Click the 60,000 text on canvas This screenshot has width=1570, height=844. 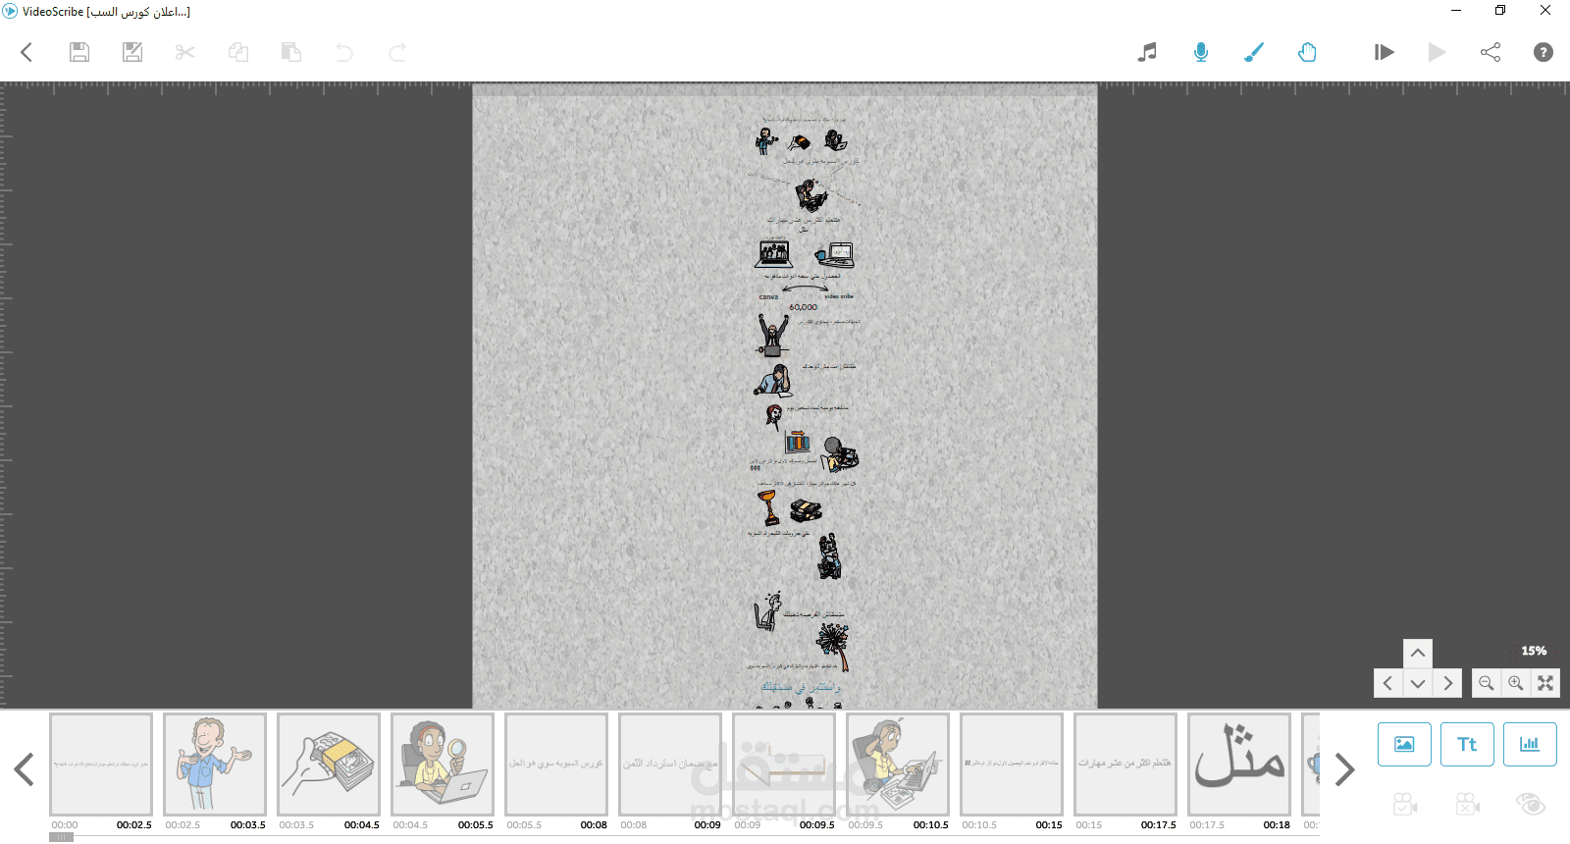(803, 307)
